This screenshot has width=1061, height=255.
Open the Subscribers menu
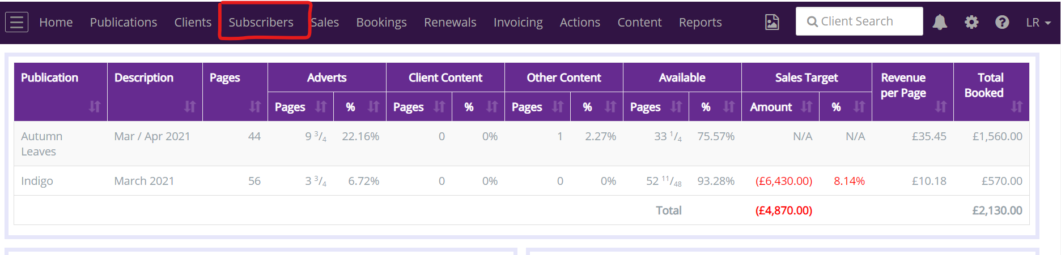coord(261,23)
